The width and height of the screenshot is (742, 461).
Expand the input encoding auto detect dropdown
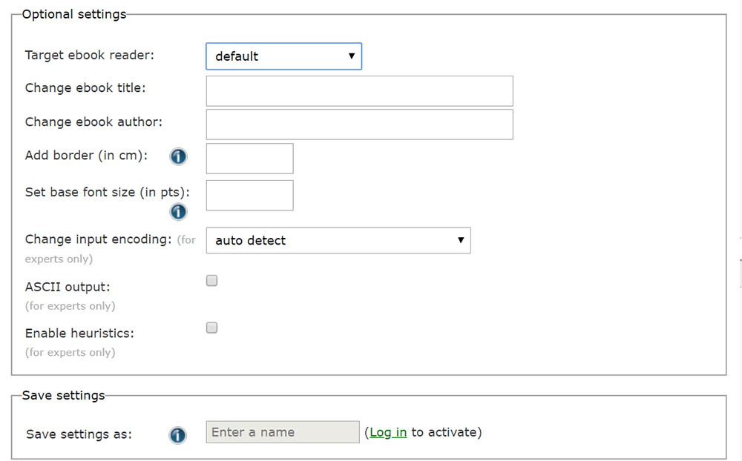point(338,240)
